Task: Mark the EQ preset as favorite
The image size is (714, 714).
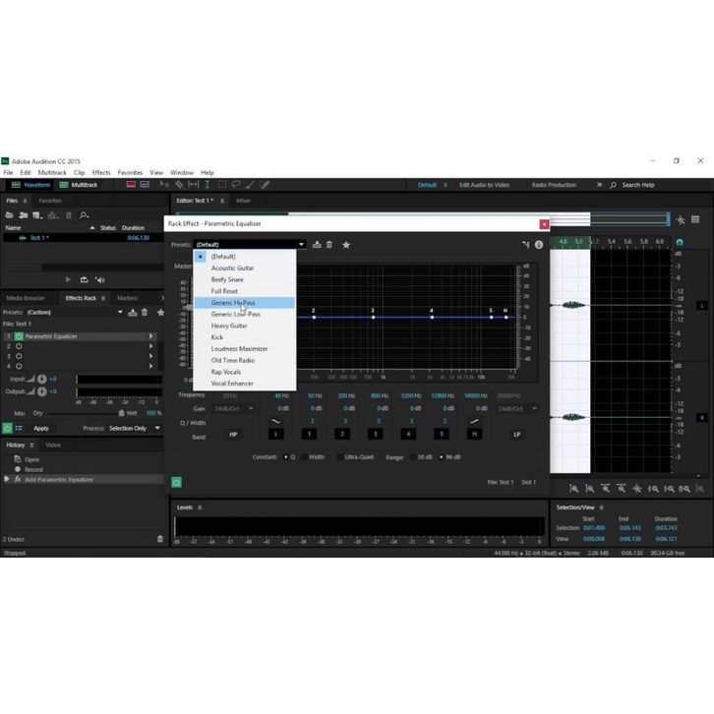Action: pos(346,245)
